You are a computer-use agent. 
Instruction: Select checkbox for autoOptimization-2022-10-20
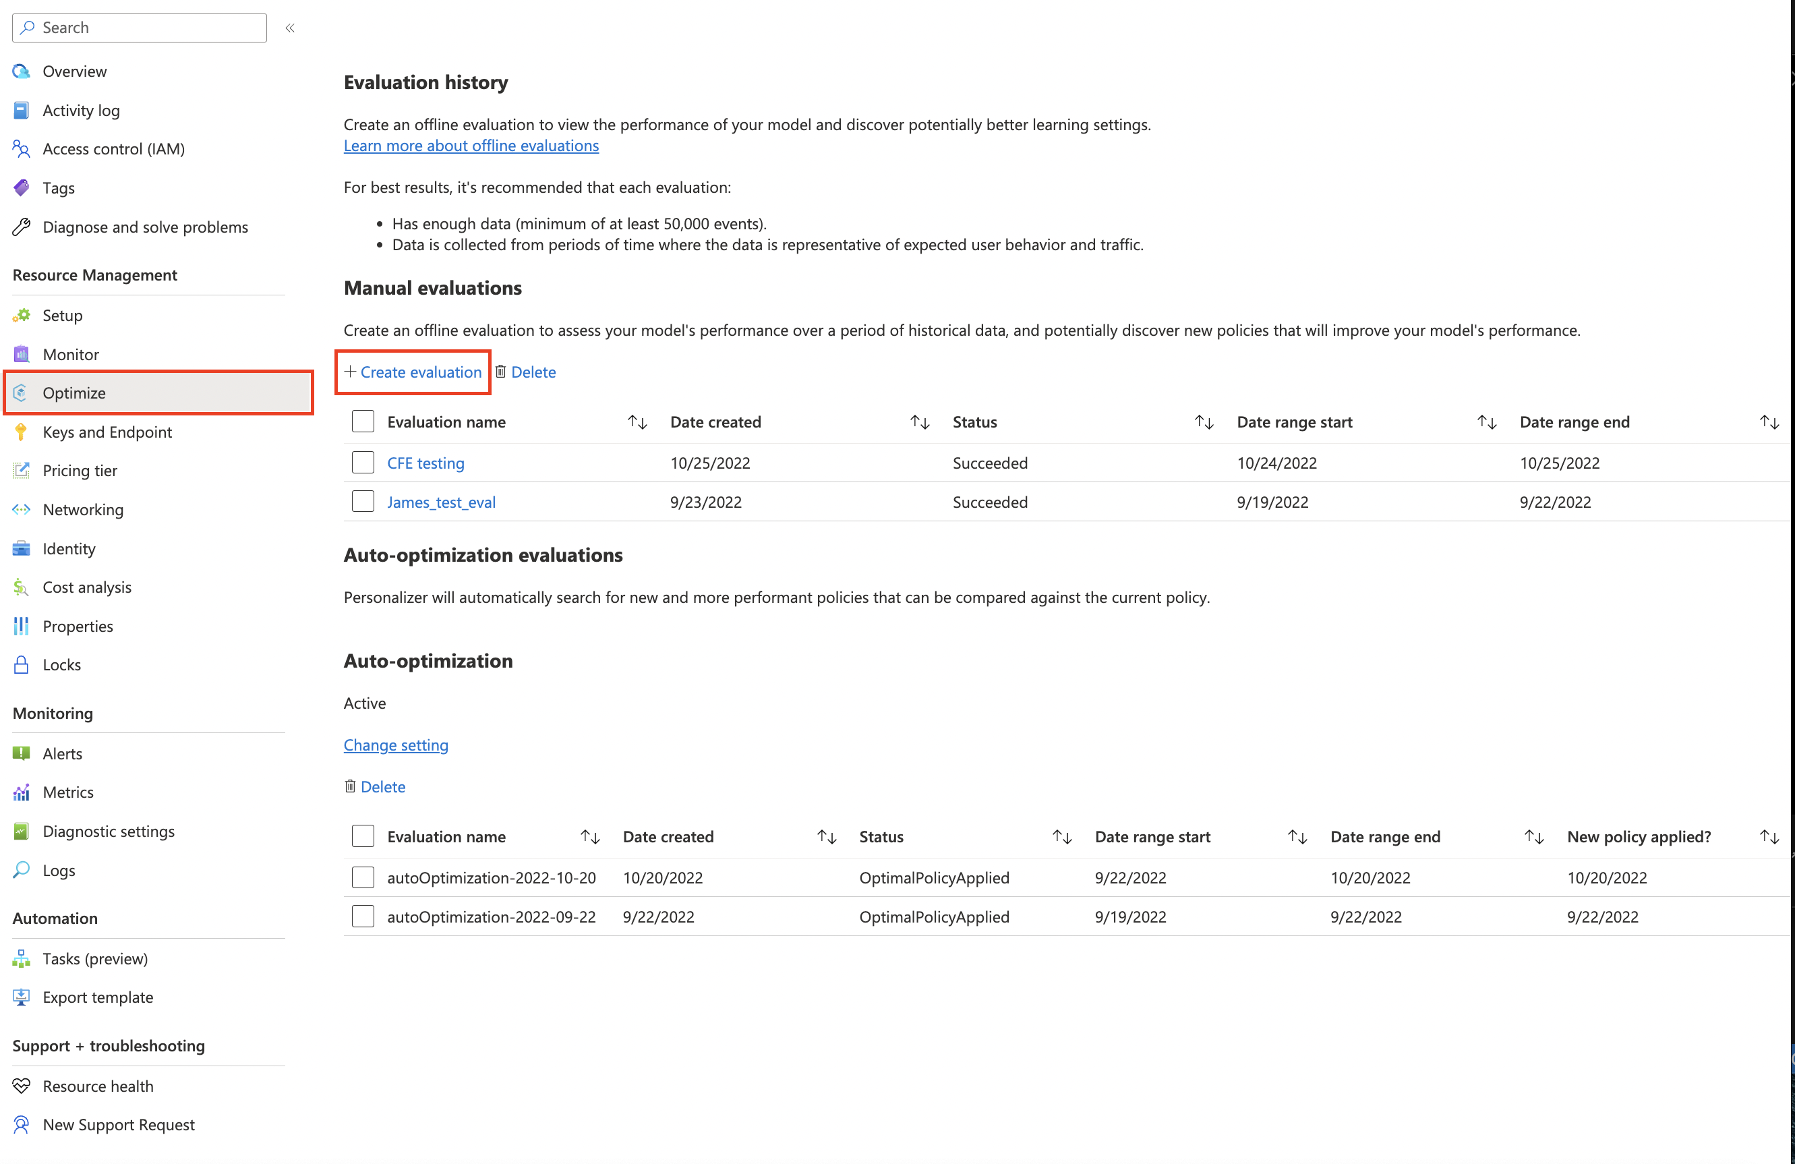(362, 876)
